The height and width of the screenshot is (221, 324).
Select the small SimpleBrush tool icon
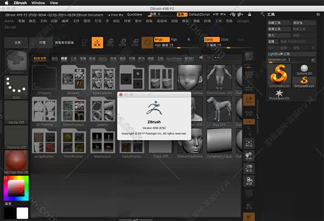coord(304,82)
